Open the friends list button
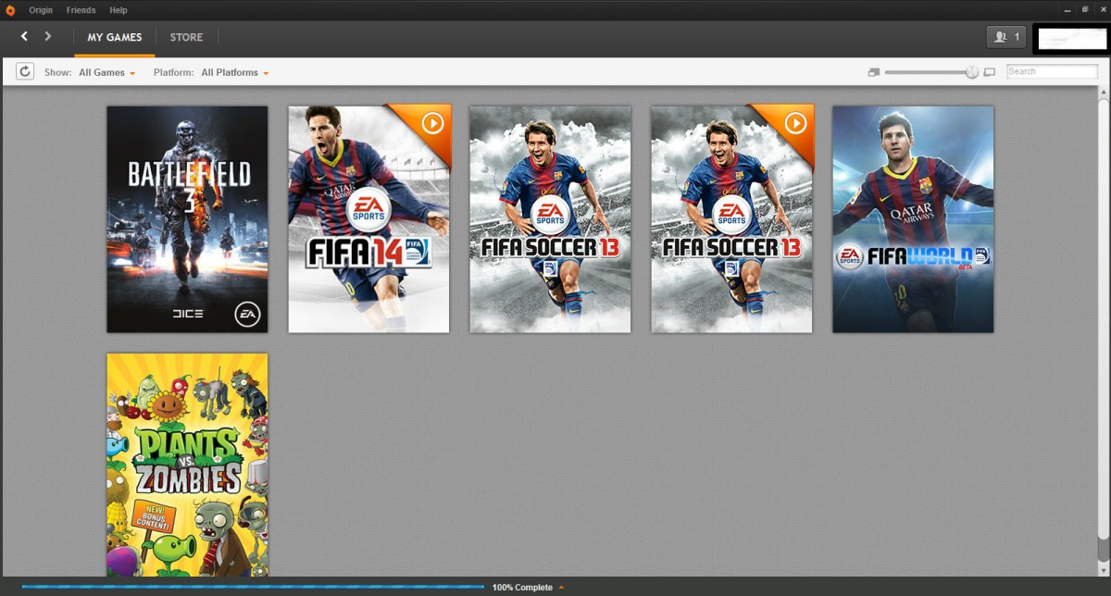The width and height of the screenshot is (1111, 596). [x=1005, y=37]
